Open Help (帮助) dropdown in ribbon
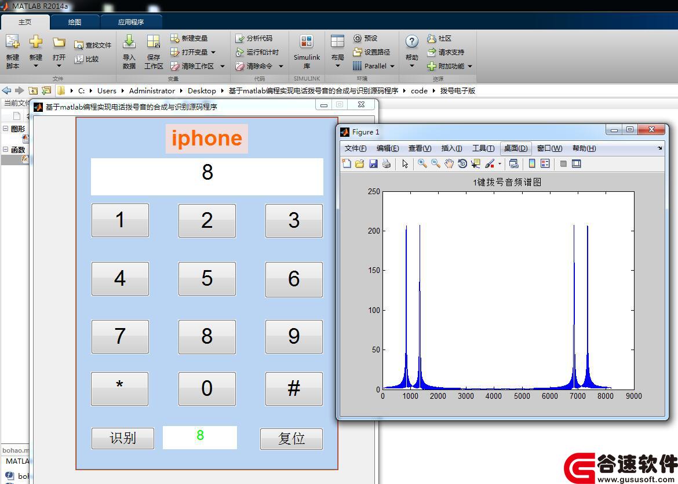678x484 pixels. [x=411, y=66]
